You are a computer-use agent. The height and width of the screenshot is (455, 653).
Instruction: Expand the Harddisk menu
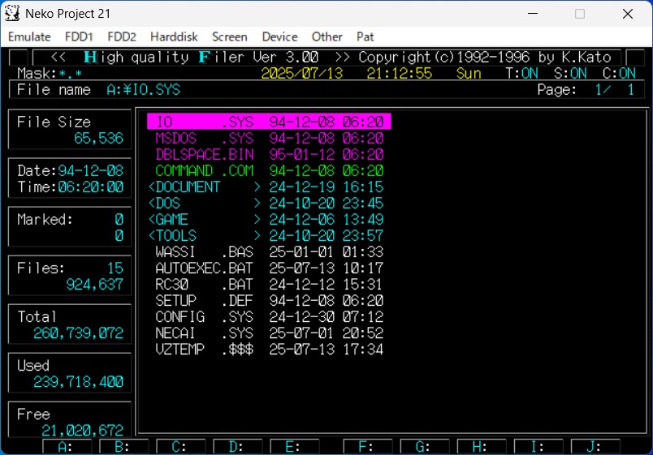[x=173, y=36]
